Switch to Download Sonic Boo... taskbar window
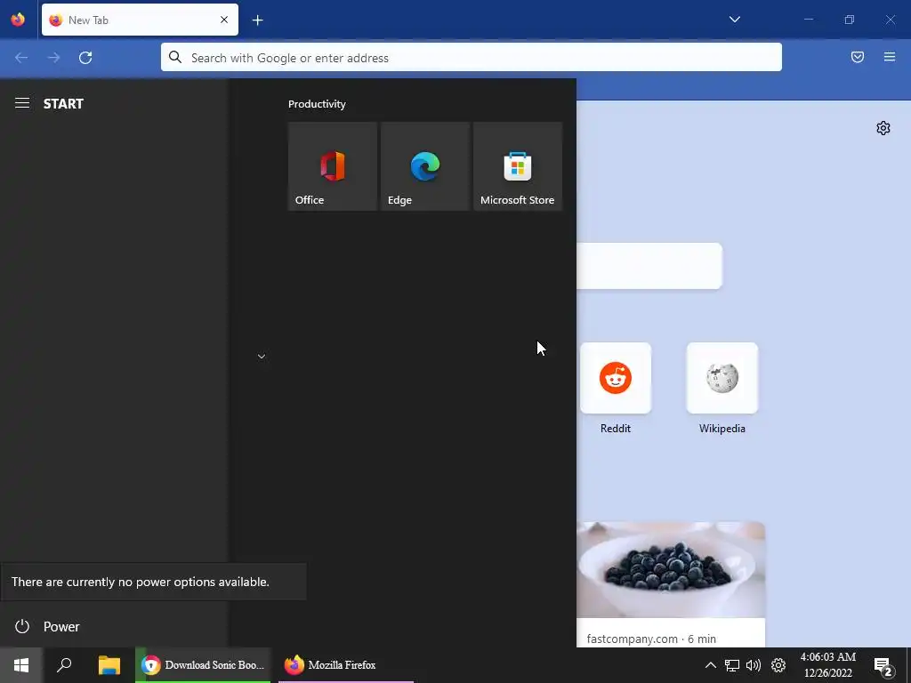This screenshot has height=683, width=911. [203, 665]
